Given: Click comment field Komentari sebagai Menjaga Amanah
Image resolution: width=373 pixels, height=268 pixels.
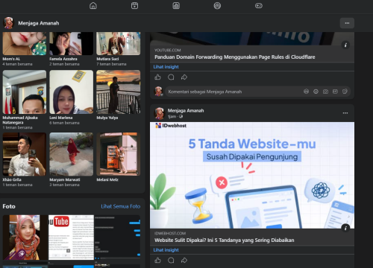Looking at the screenshot, I should pos(258,92).
